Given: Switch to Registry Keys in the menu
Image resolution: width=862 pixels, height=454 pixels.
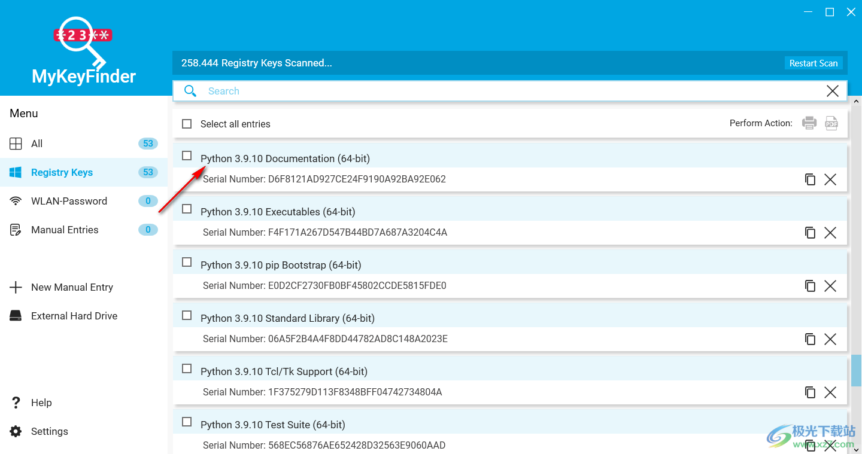Looking at the screenshot, I should point(84,172).
